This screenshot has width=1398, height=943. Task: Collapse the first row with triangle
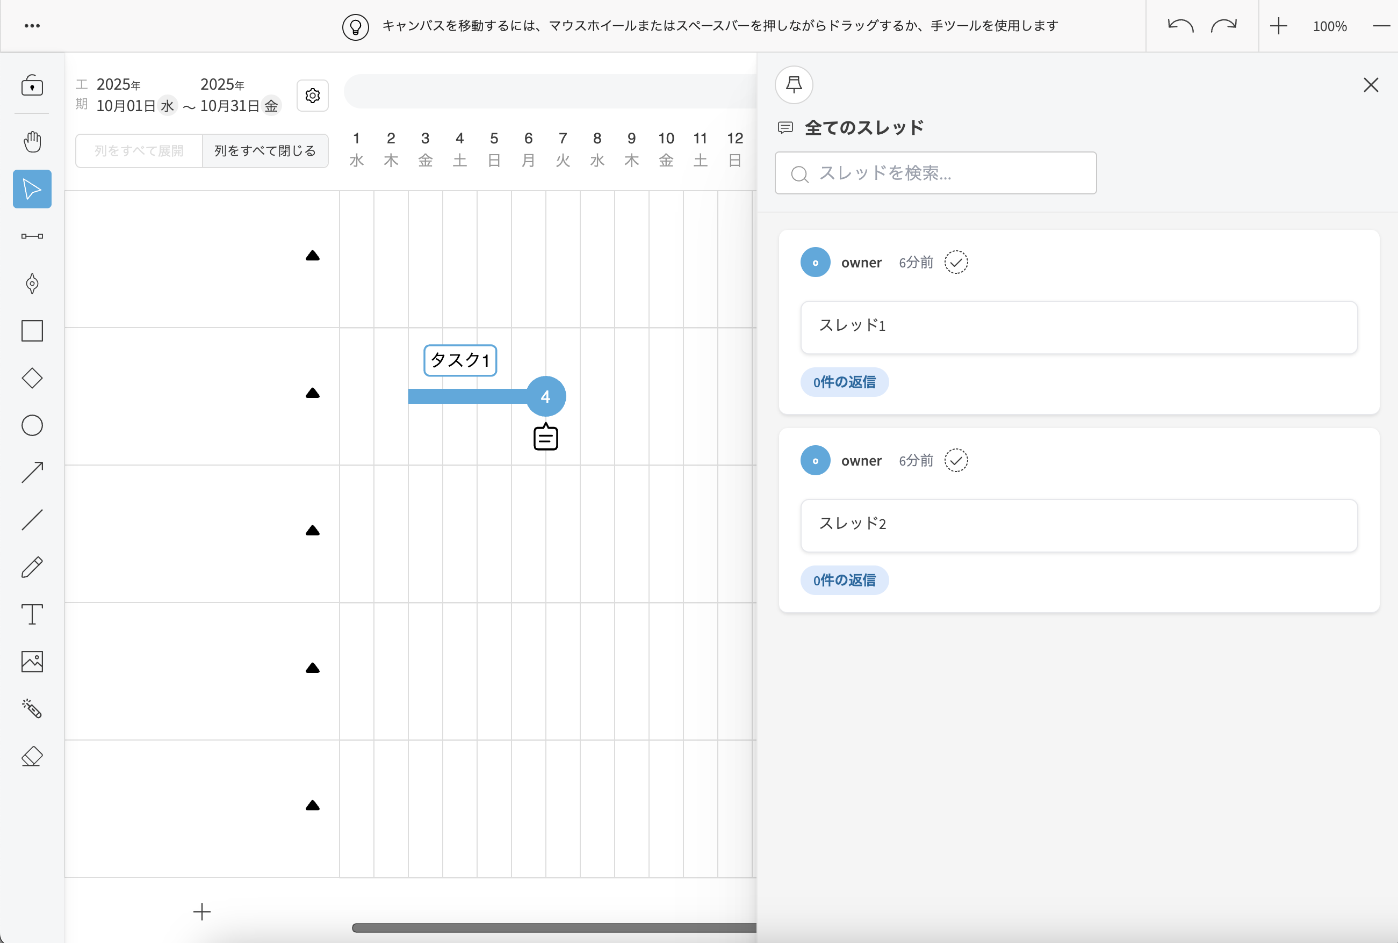[x=312, y=256]
